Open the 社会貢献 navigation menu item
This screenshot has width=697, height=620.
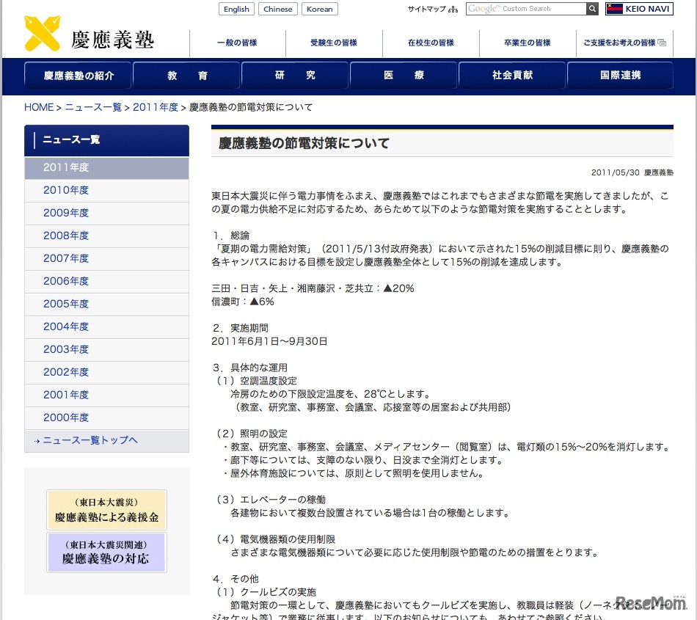pos(511,76)
